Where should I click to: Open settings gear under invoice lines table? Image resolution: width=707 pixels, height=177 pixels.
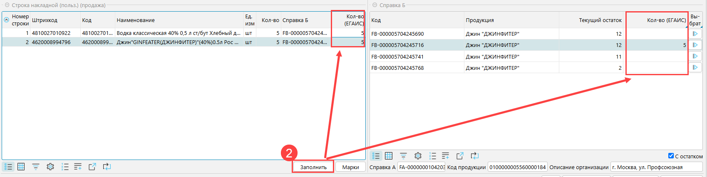tap(50, 167)
